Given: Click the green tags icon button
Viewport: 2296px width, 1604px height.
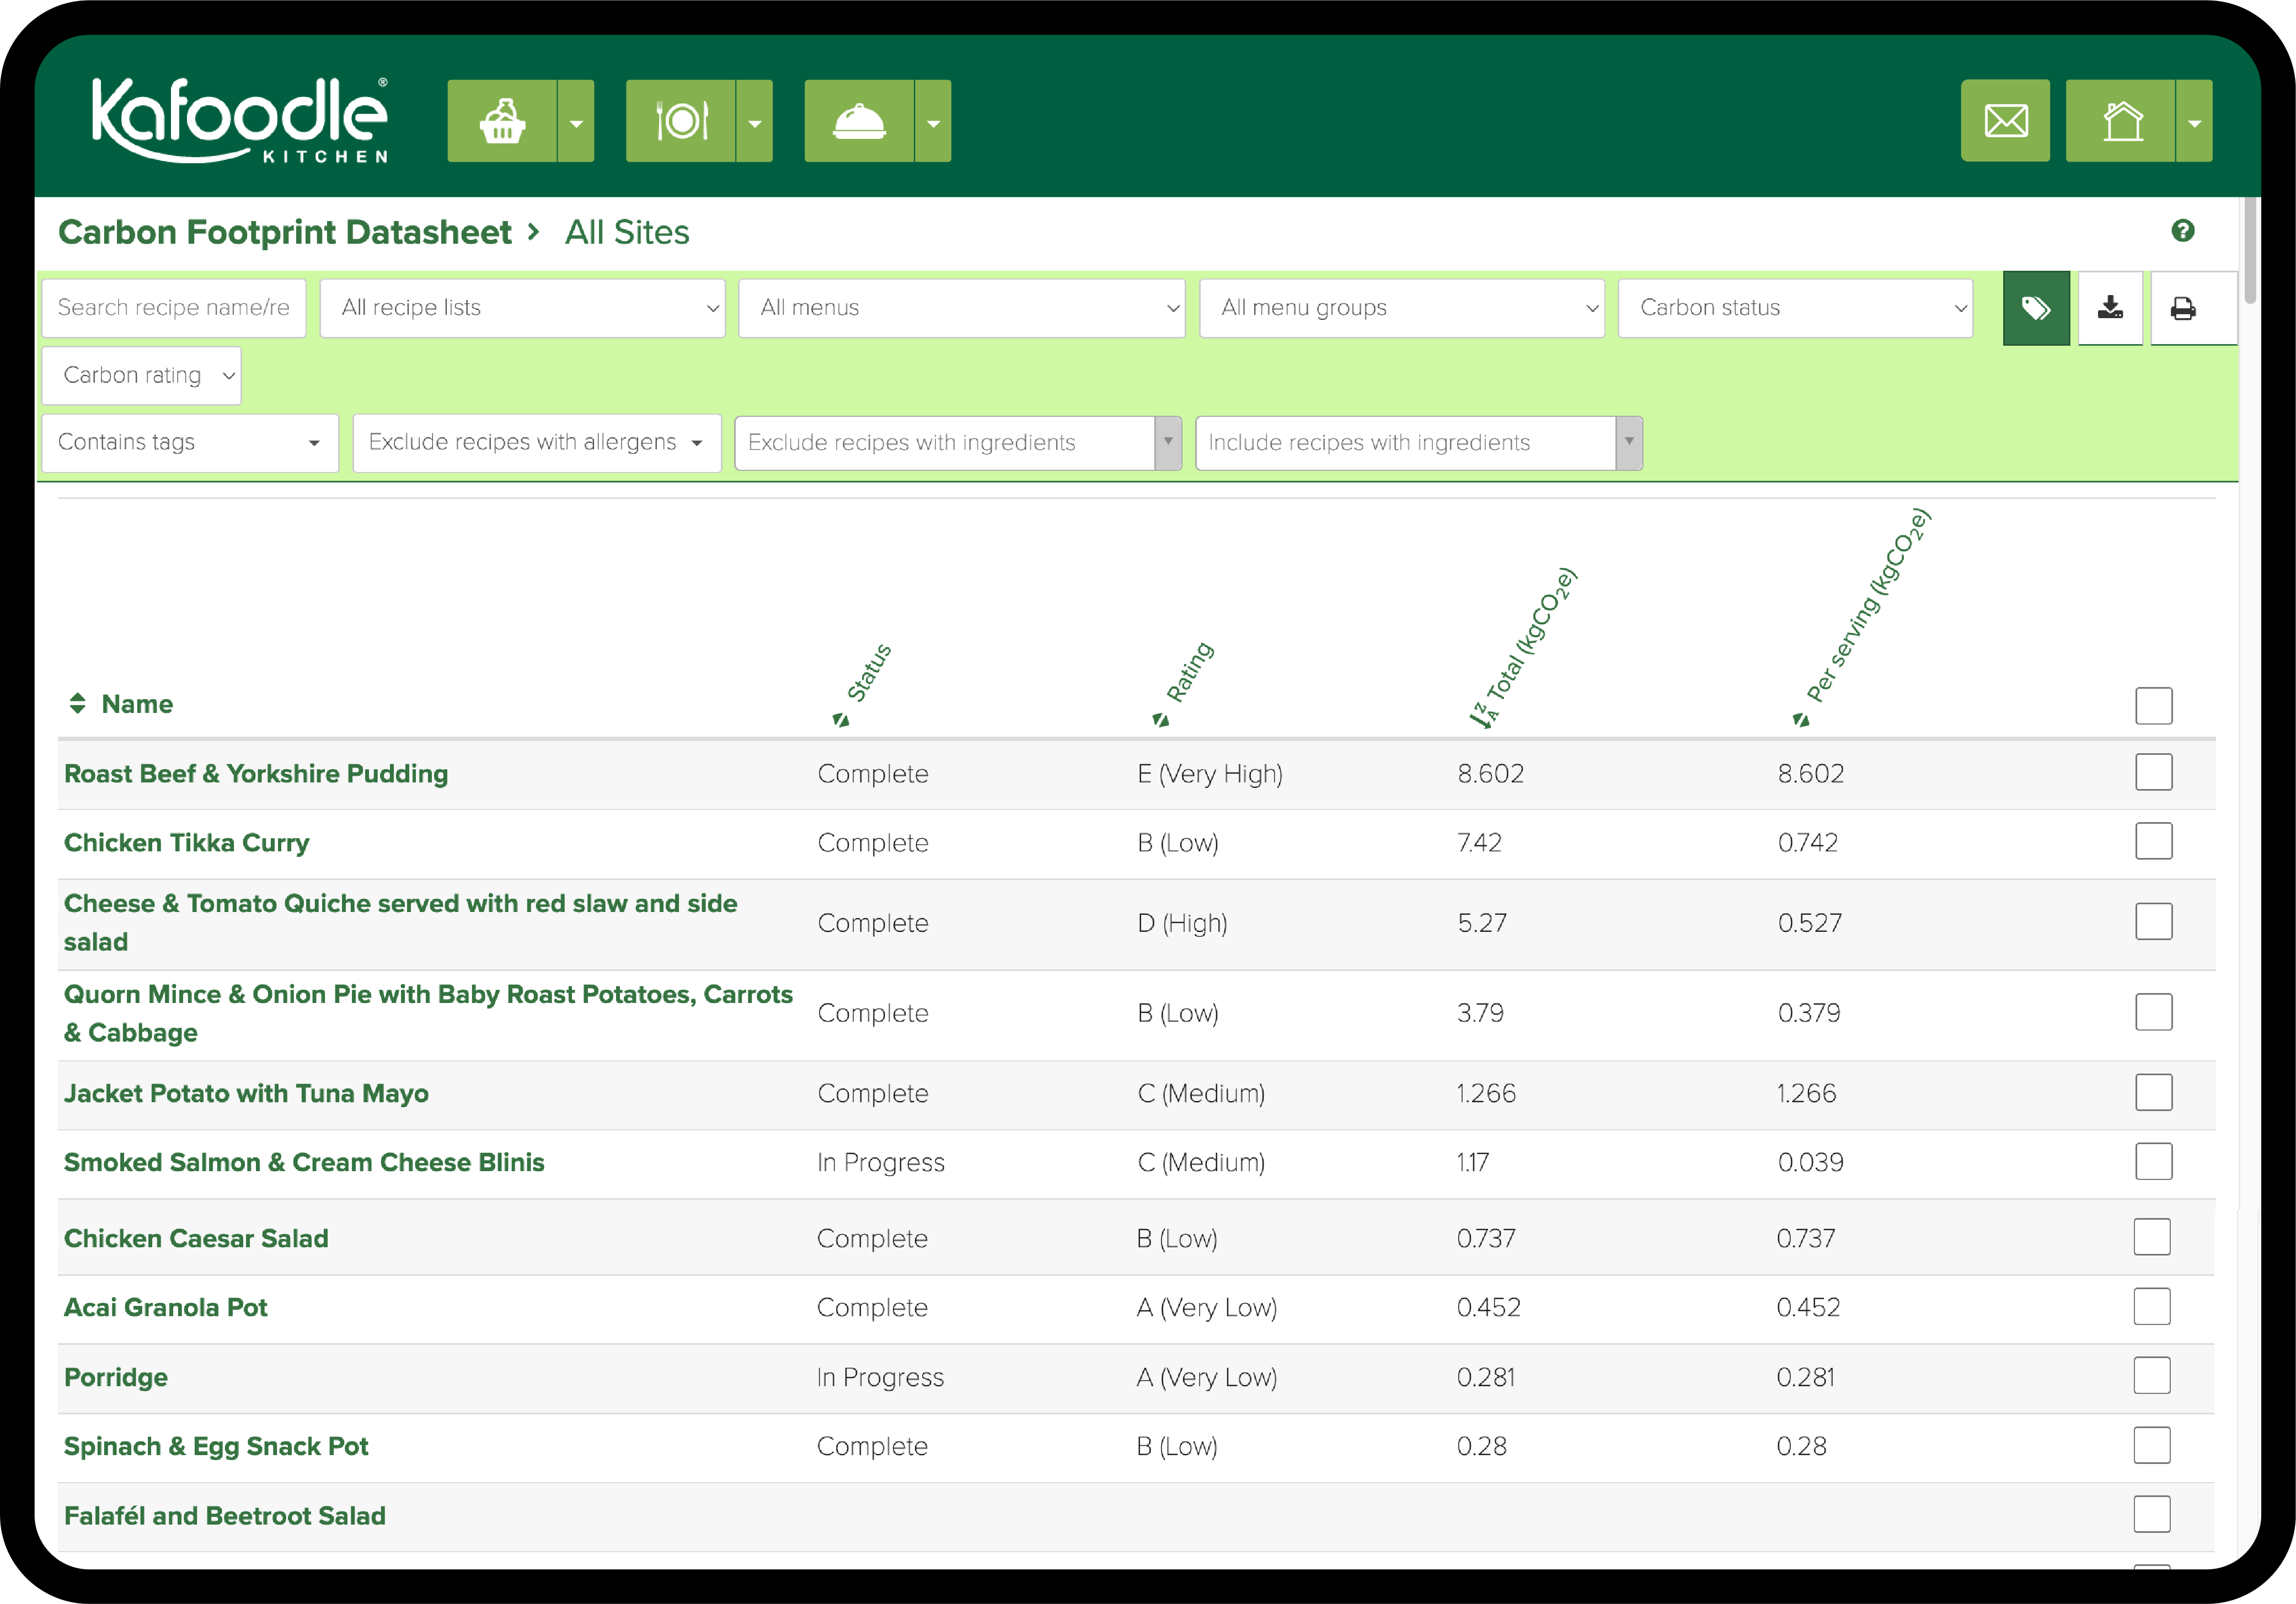Looking at the screenshot, I should (x=2036, y=308).
